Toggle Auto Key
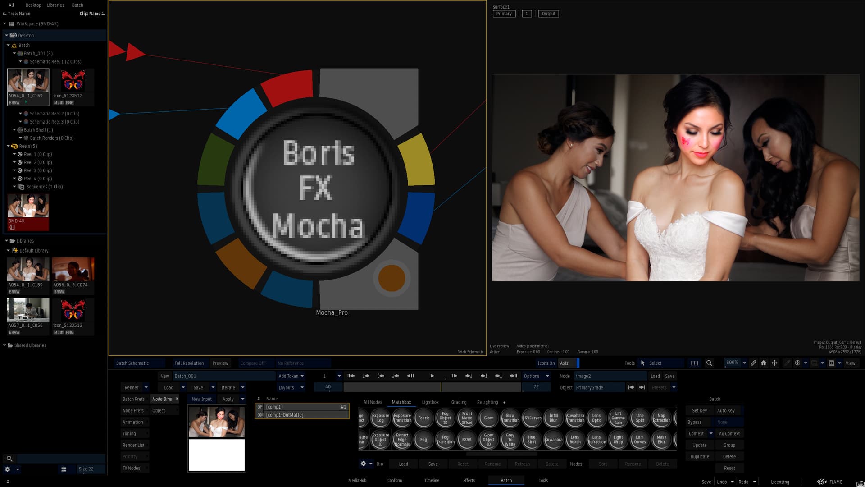Screen dimensions: 865x487 pos(726,411)
